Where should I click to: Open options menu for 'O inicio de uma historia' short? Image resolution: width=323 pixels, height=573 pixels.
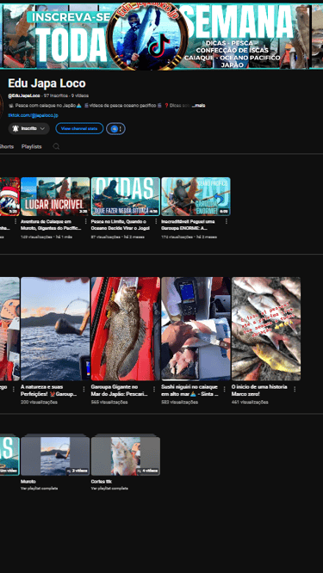[x=295, y=390]
